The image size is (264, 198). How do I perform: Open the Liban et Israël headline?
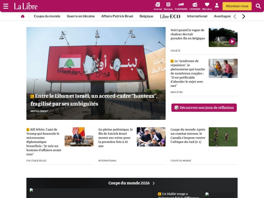(94, 100)
